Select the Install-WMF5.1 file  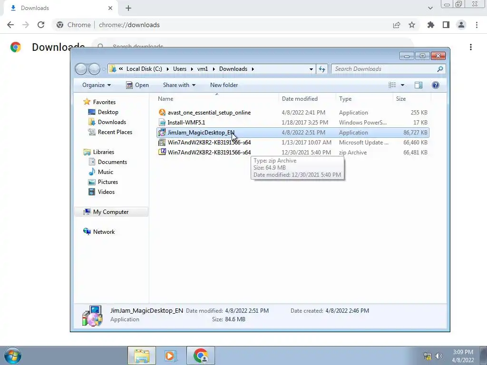pyautogui.click(x=293, y=122)
